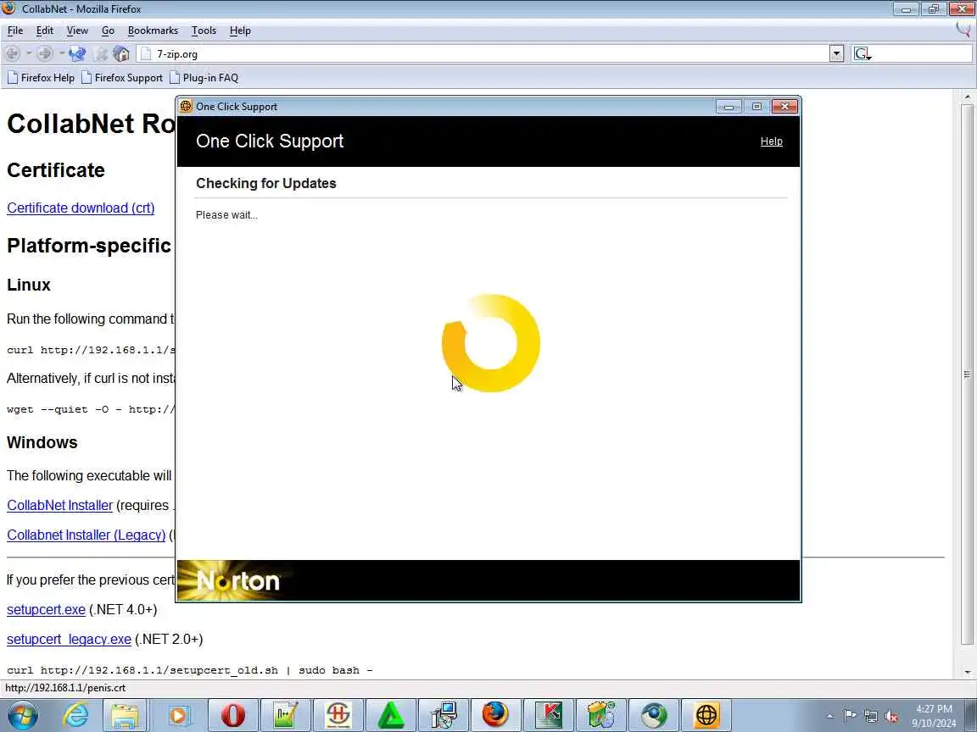
Task: Click the Action Center flag tray icon
Action: click(x=849, y=716)
